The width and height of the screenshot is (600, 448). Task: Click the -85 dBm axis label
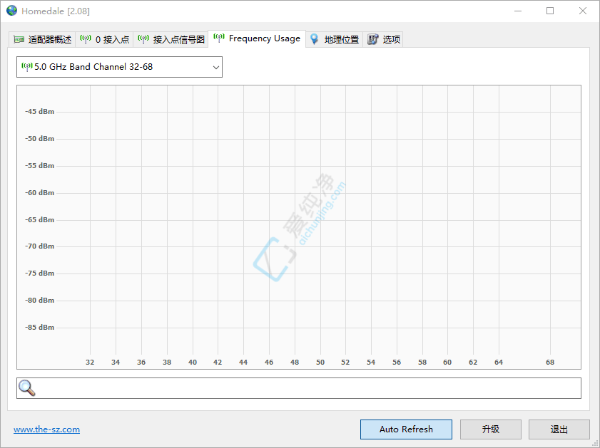pos(40,328)
